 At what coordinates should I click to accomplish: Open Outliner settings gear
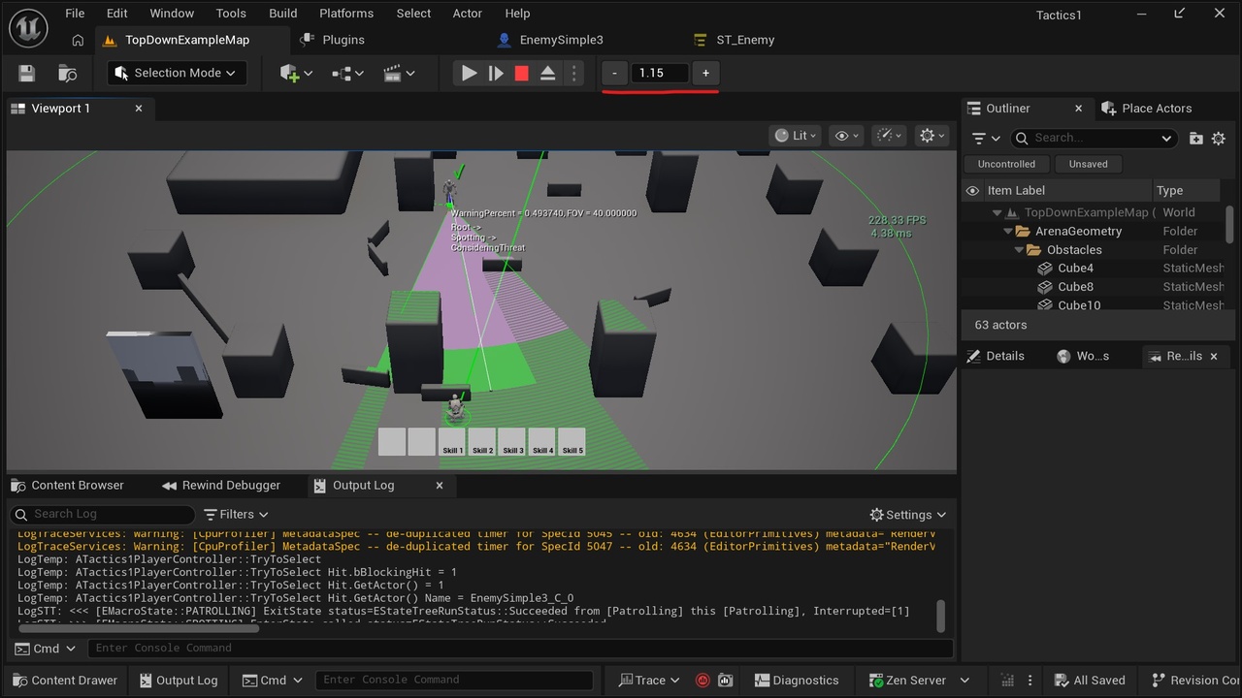point(1218,139)
